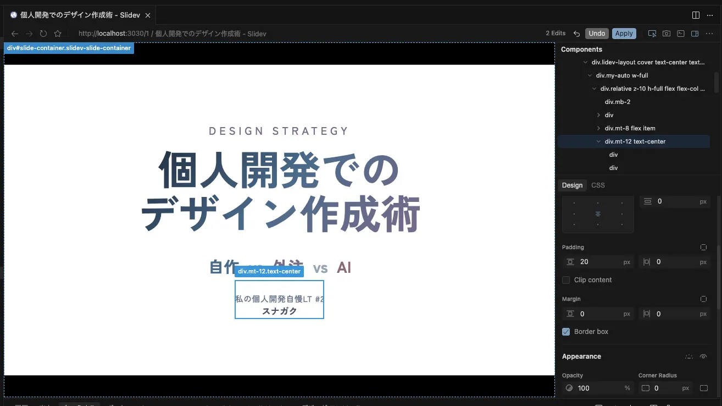Click the individual padding sides icon
Screen dimensions: 722x406
pos(703,247)
